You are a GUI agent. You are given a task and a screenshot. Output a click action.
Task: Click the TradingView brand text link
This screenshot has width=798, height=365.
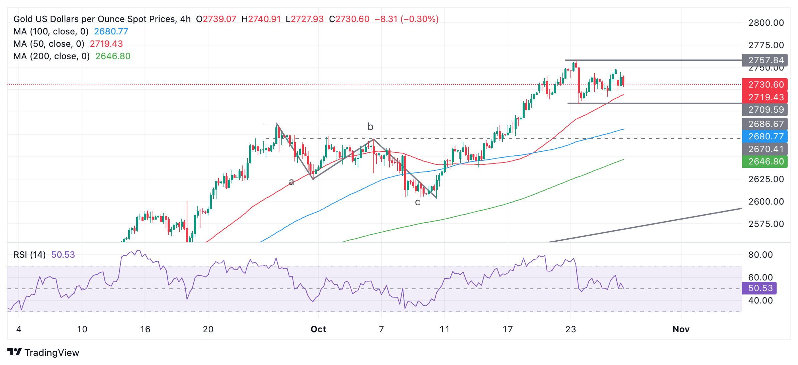(x=52, y=353)
